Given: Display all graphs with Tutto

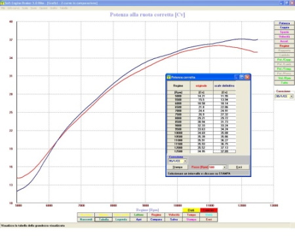Looking at the screenshot, I should (285, 83).
